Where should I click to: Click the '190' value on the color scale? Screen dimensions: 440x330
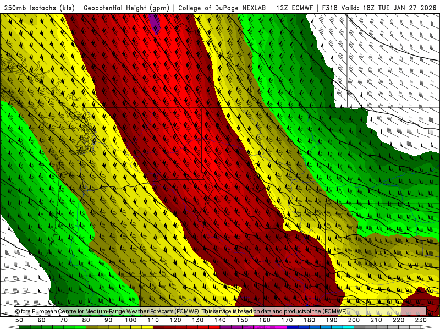(x=332, y=320)
